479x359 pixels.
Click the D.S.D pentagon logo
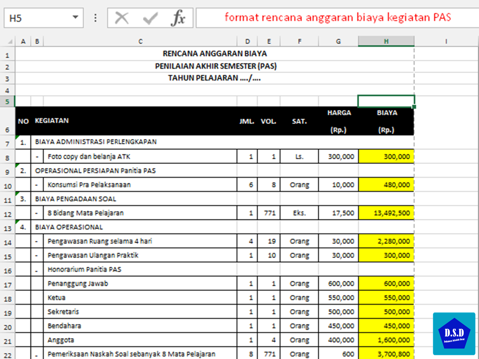tap(454, 334)
